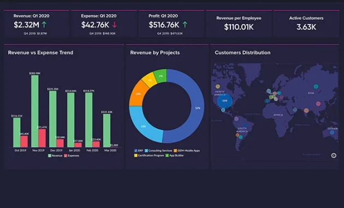344x208 pixels.
Task: Click the Q4 2019: $1.87M comparison text
Action: pos(35,33)
